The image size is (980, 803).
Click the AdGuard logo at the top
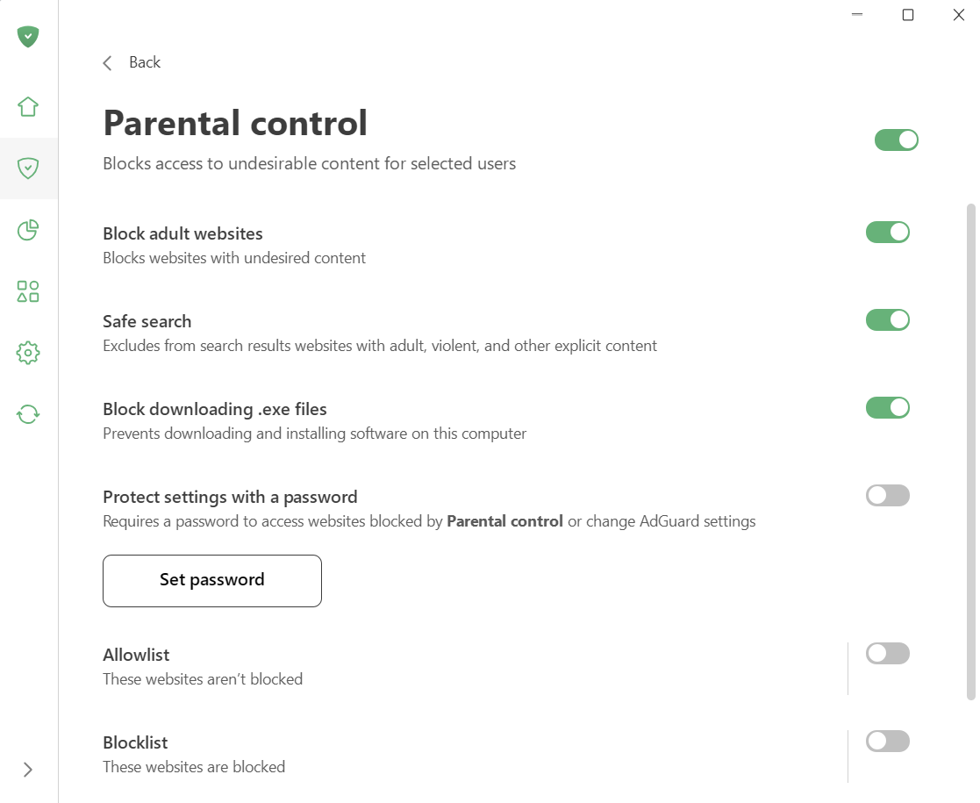tap(27, 37)
